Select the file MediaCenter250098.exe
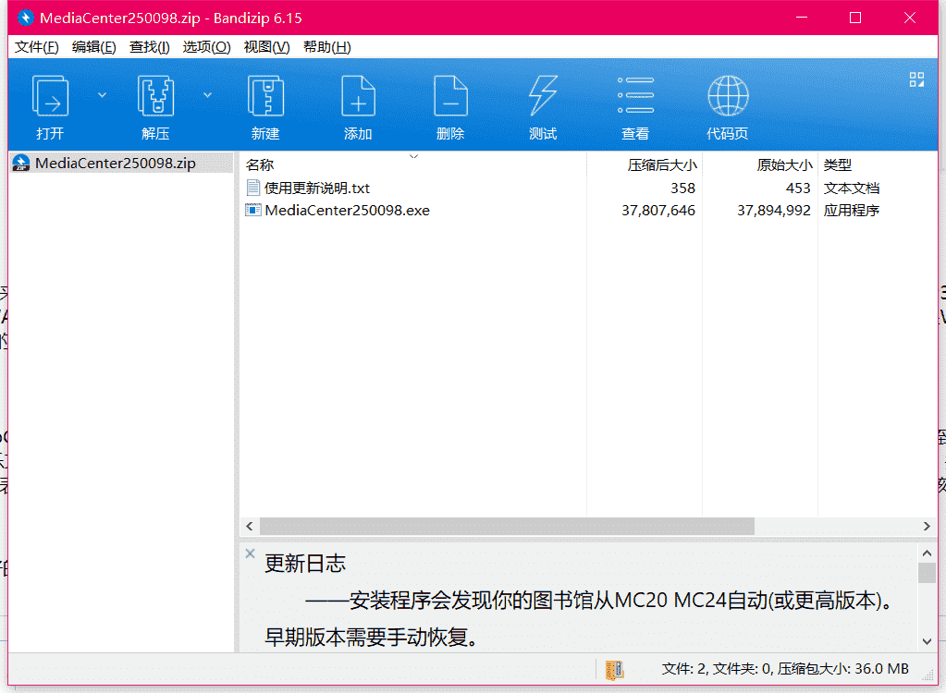946x693 pixels. (347, 211)
